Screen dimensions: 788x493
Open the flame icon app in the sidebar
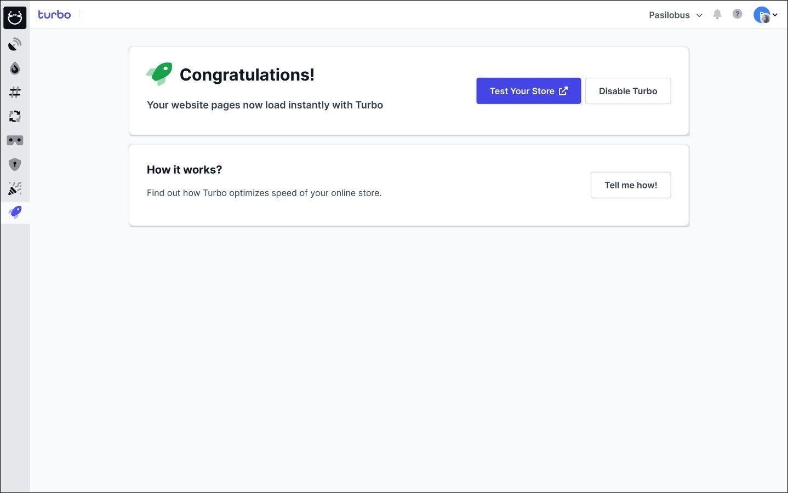click(15, 68)
